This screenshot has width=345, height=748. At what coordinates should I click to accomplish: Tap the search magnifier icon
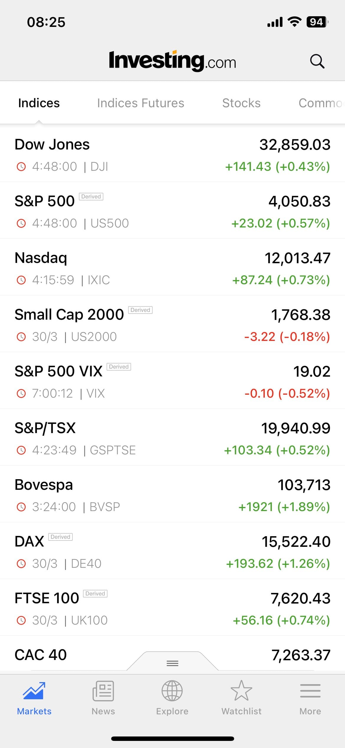point(317,61)
